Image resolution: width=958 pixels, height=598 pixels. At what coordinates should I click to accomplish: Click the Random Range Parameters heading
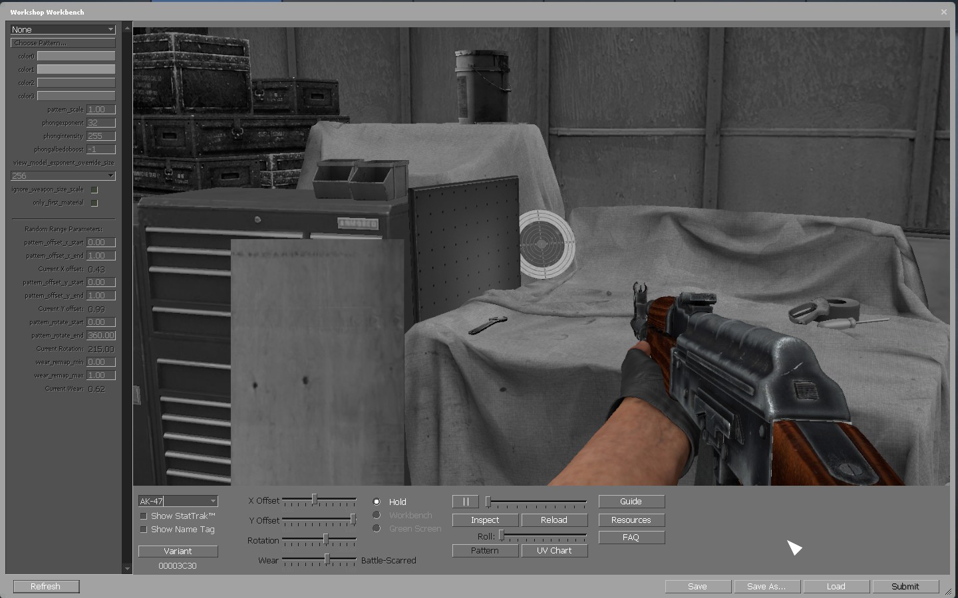point(64,229)
